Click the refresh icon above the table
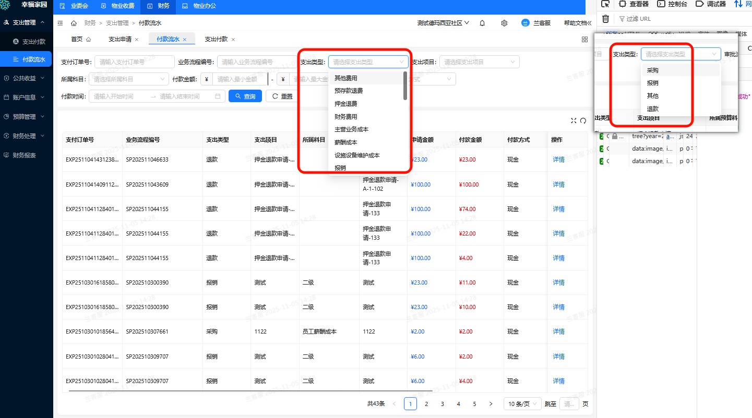This screenshot has height=418, width=752. [583, 120]
